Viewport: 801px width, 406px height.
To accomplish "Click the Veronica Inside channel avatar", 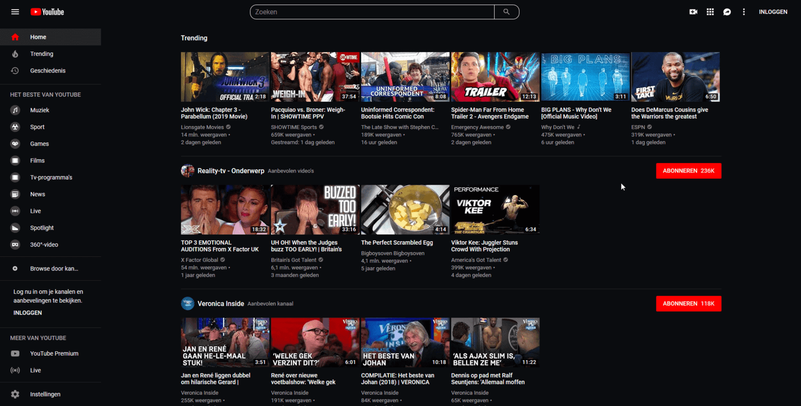I will click(187, 304).
